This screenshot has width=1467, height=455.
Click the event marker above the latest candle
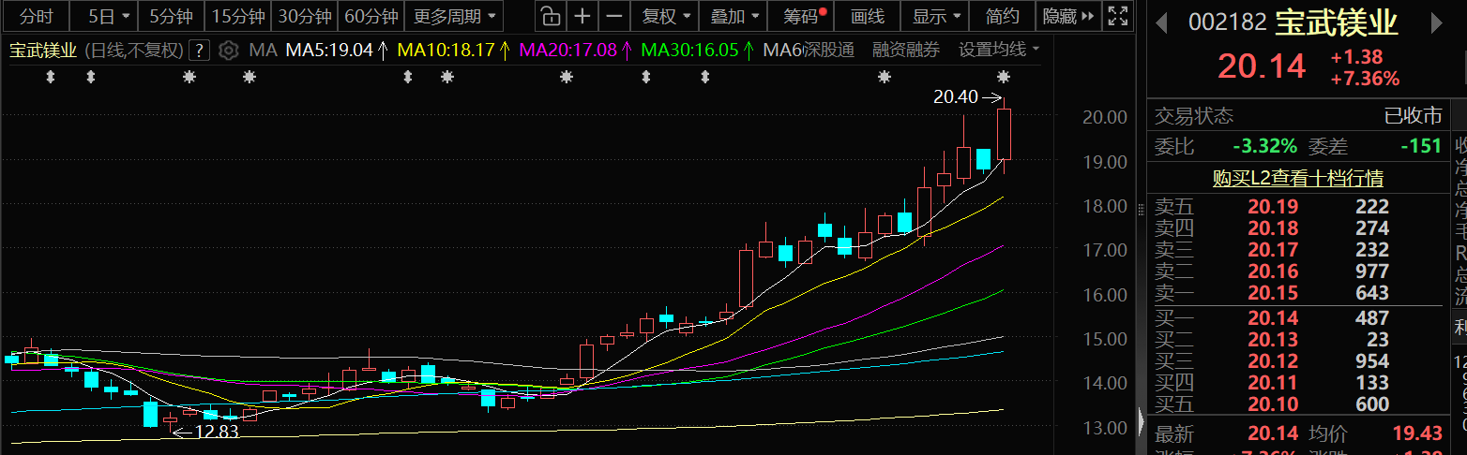pyautogui.click(x=1004, y=77)
